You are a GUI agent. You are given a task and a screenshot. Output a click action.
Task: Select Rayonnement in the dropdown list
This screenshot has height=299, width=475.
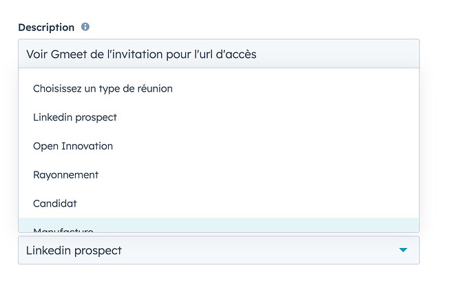pos(219,175)
